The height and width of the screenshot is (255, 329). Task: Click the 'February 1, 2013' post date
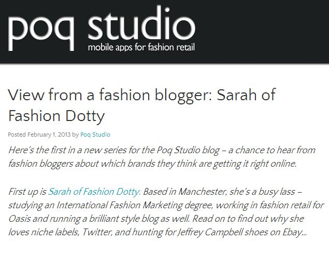point(49,135)
